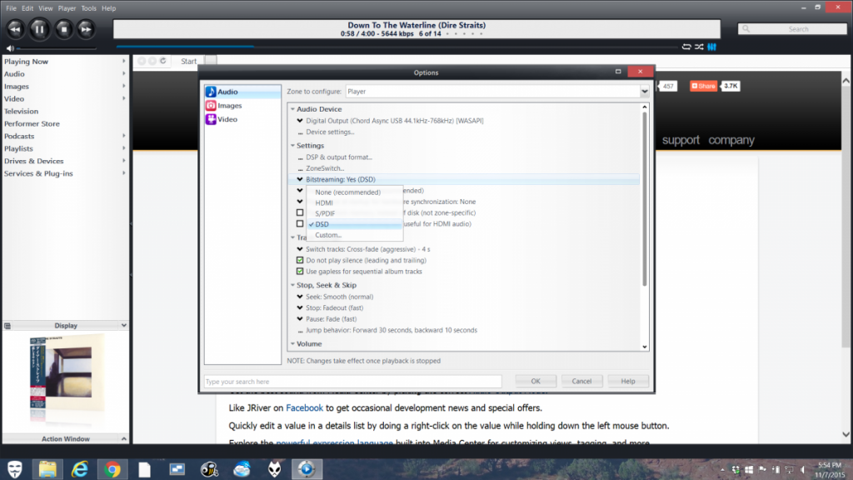Collapse the Audio Device section
Screen dimensions: 853x480
click(292, 109)
